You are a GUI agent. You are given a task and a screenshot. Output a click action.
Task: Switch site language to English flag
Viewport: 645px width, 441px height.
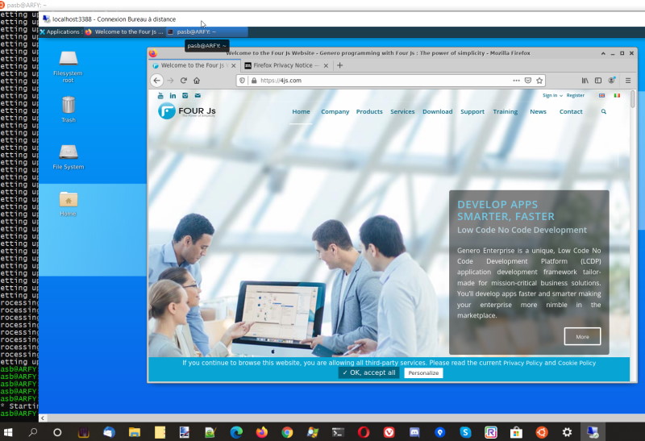click(x=601, y=95)
